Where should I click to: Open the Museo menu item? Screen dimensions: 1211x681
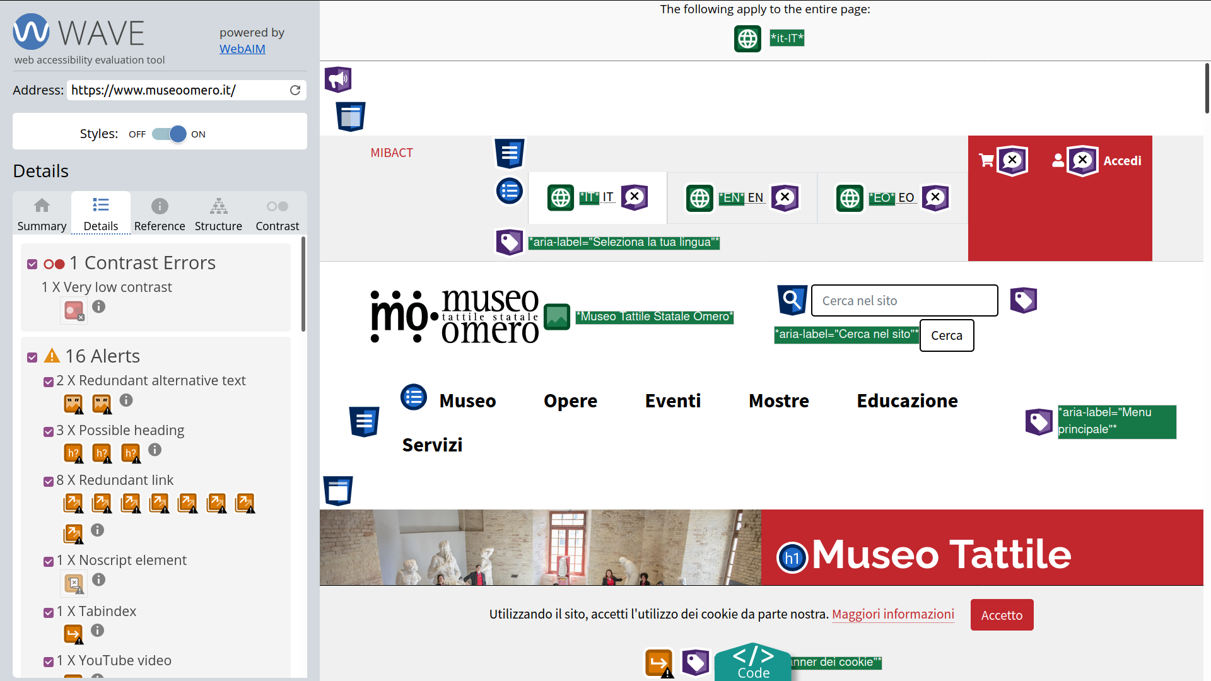click(x=467, y=401)
